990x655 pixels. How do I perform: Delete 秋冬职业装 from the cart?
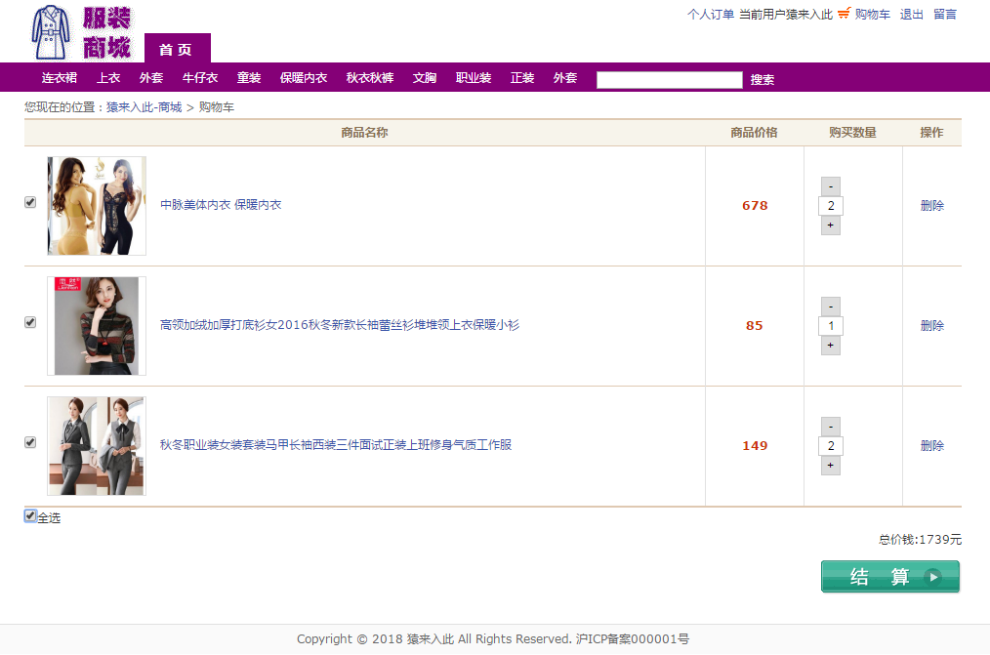(x=932, y=445)
